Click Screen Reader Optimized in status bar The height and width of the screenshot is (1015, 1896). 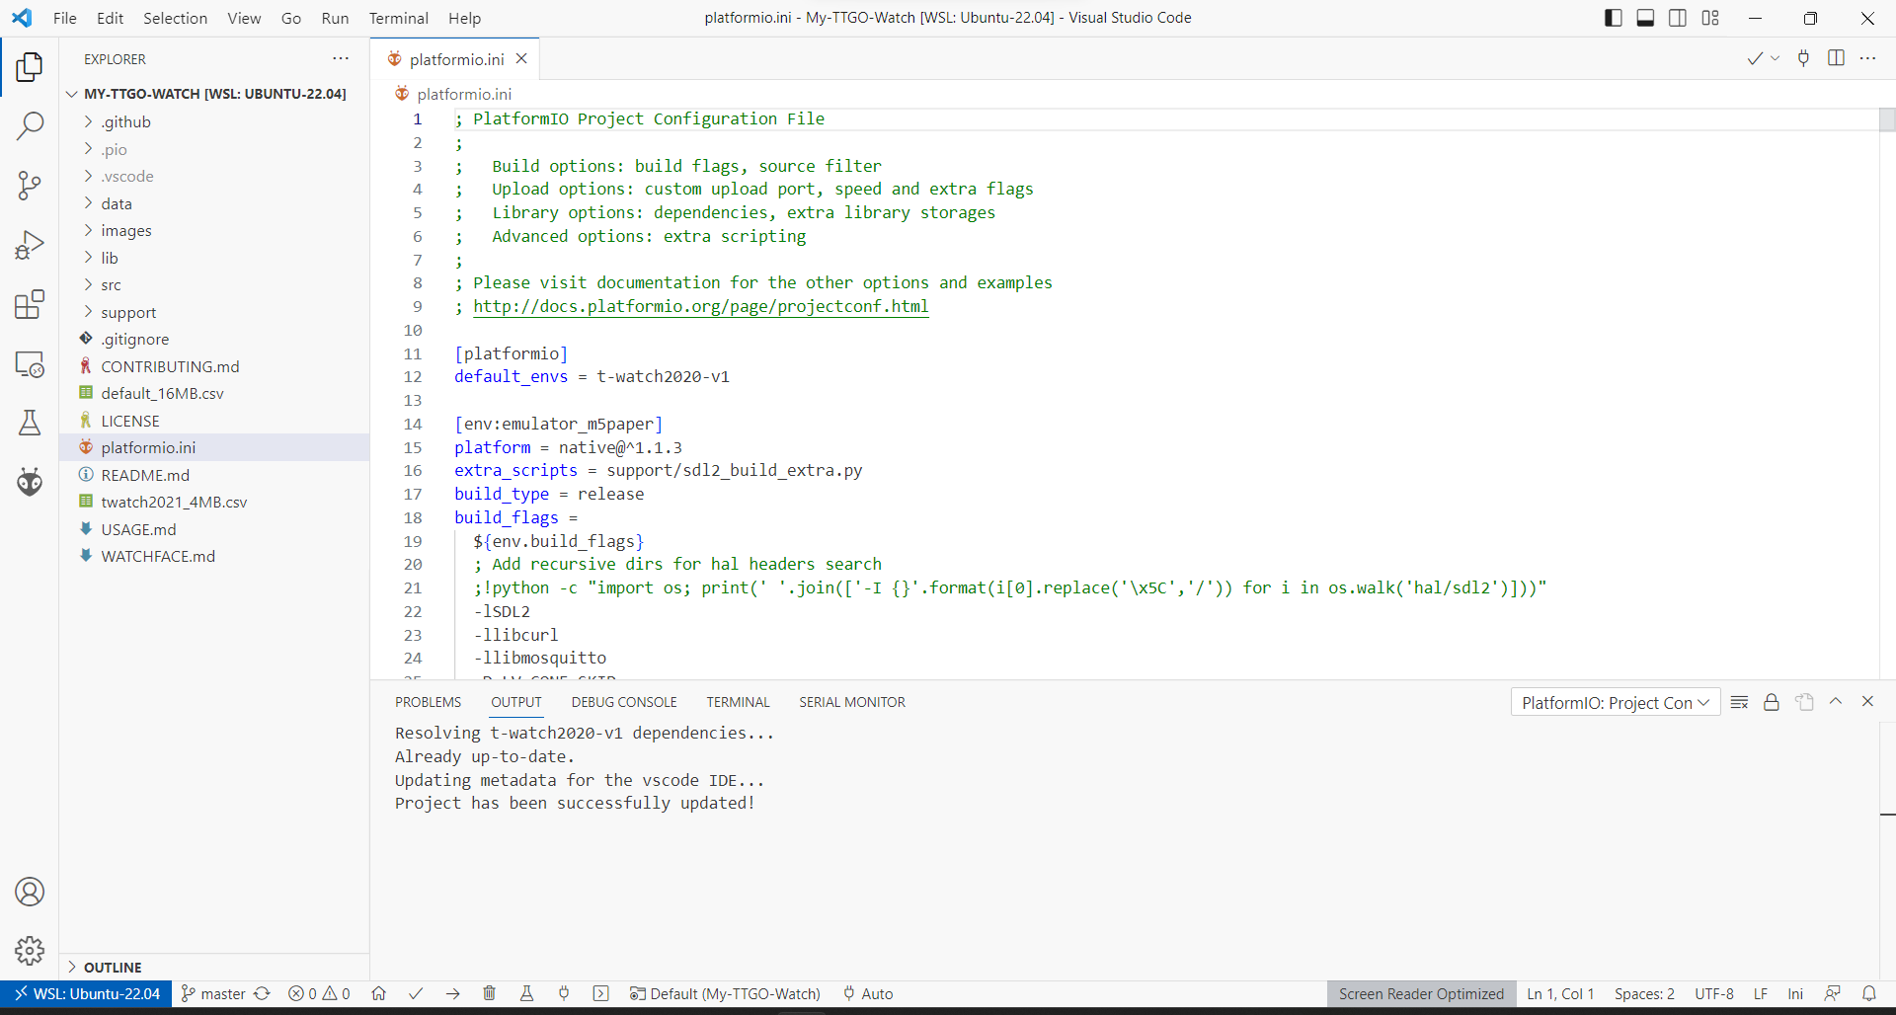(1421, 994)
